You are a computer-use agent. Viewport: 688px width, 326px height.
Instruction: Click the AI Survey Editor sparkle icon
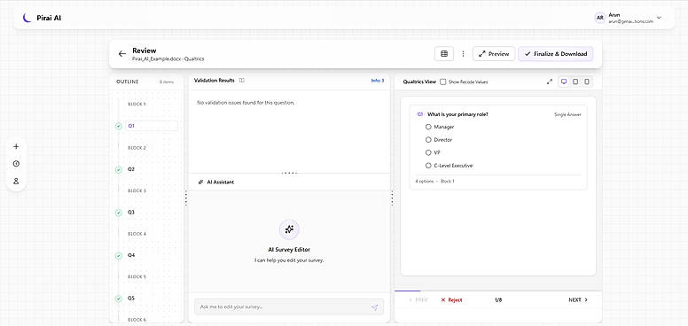click(x=289, y=229)
